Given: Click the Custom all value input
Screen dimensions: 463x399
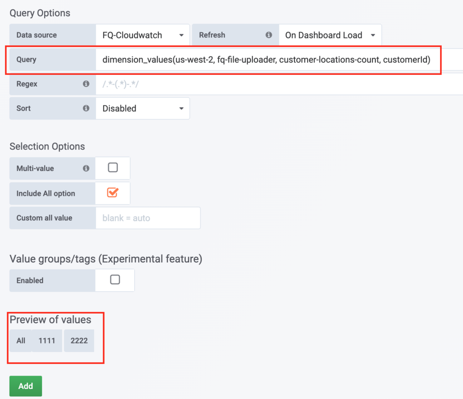Looking at the screenshot, I should click(x=148, y=218).
